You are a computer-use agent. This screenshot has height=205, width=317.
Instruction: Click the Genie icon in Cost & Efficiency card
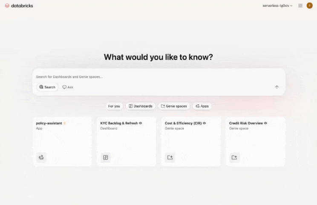click(x=170, y=158)
